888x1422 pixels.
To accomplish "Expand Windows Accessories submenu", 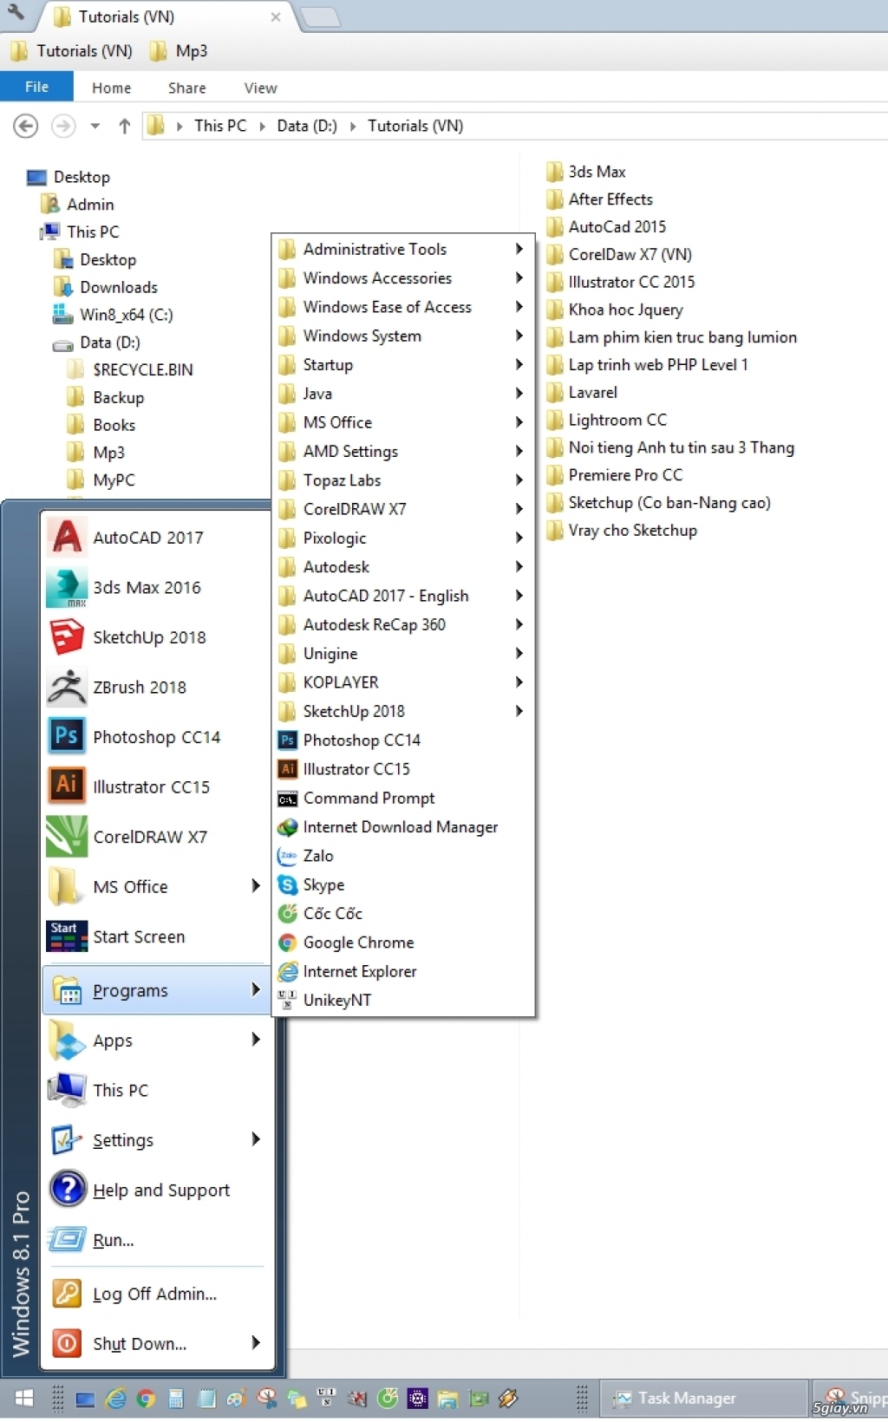I will pyautogui.click(x=404, y=278).
